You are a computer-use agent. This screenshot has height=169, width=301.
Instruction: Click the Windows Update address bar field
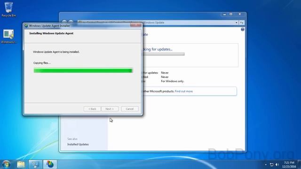click(158, 23)
